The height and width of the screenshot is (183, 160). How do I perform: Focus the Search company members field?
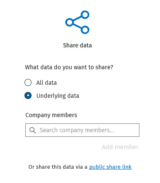pos(82,130)
